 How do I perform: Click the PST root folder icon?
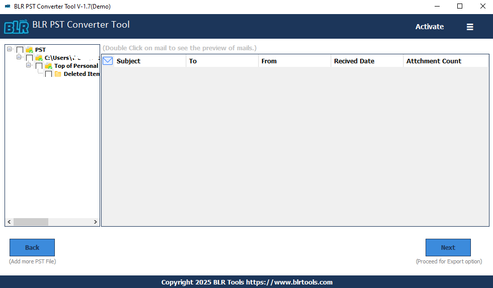tap(30, 50)
